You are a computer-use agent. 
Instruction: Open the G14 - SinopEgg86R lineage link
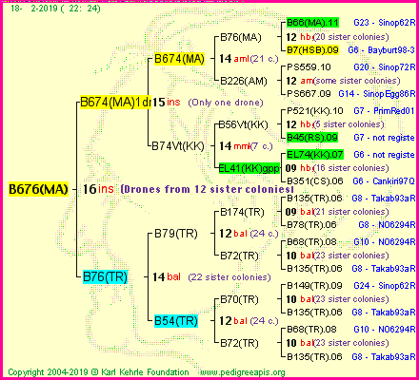[x=377, y=94]
